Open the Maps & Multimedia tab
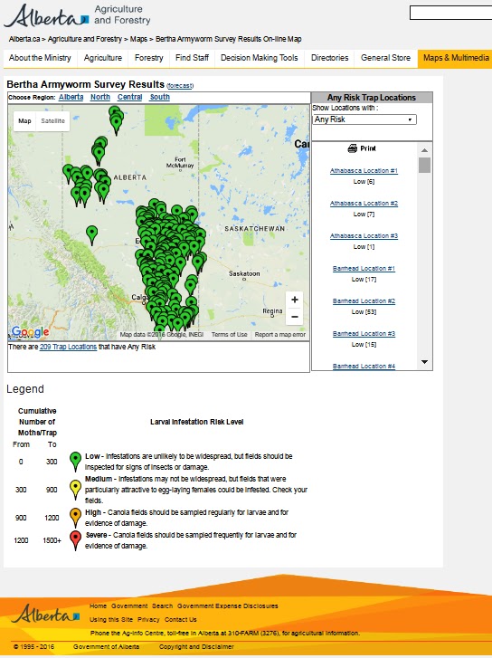This screenshot has width=492, height=658. [456, 58]
